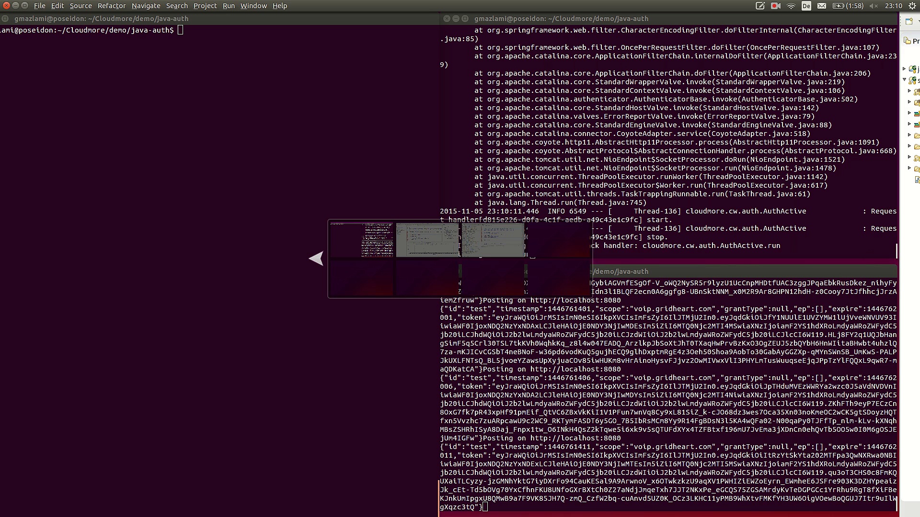Expand the first source folder under project
The height and width of the screenshot is (517, 920).
coord(909,91)
